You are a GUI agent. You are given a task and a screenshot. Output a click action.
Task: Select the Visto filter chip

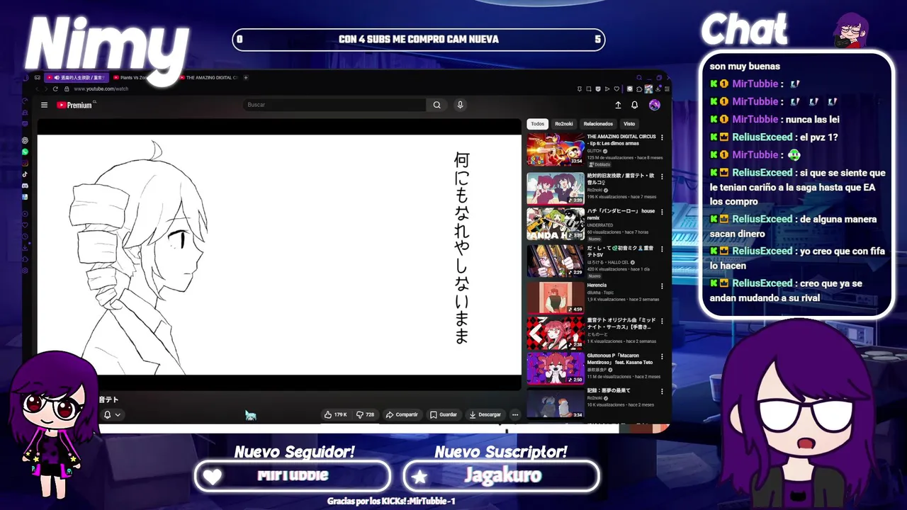[x=629, y=124]
